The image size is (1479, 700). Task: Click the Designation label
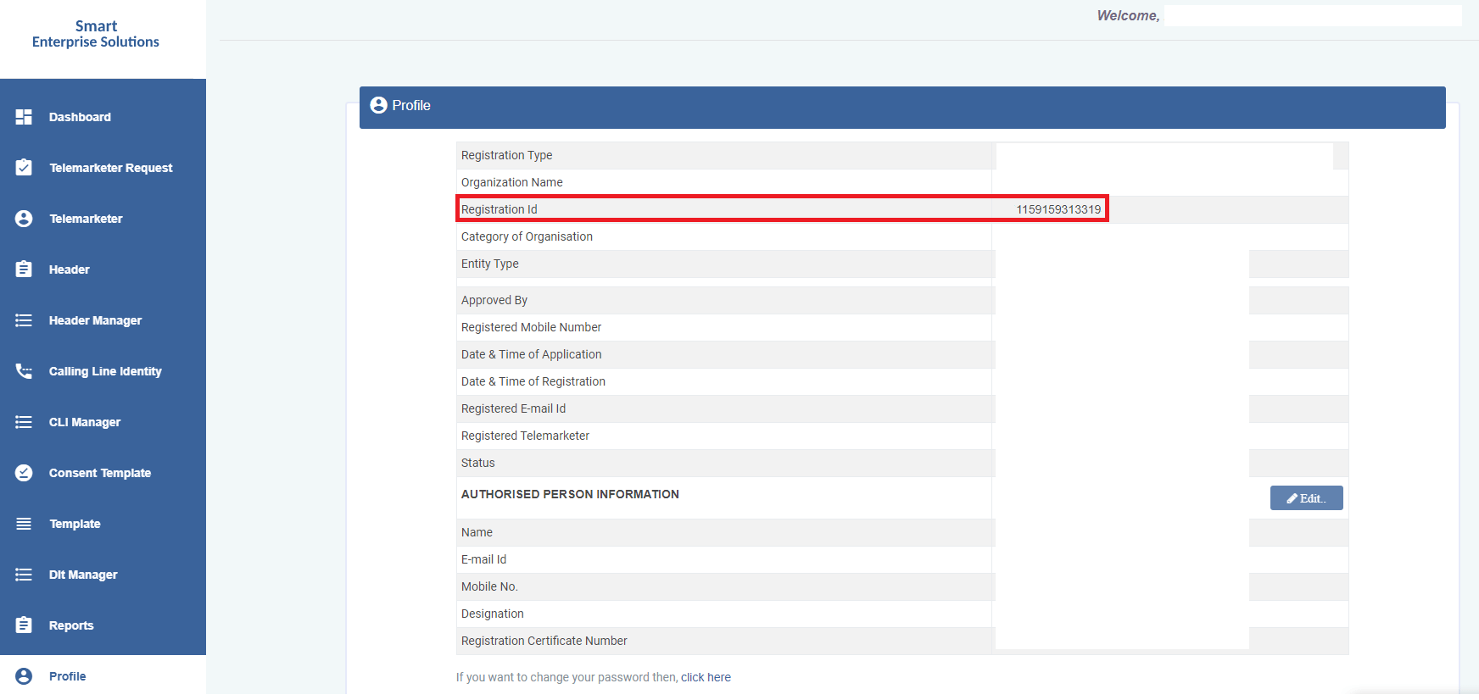coord(493,614)
